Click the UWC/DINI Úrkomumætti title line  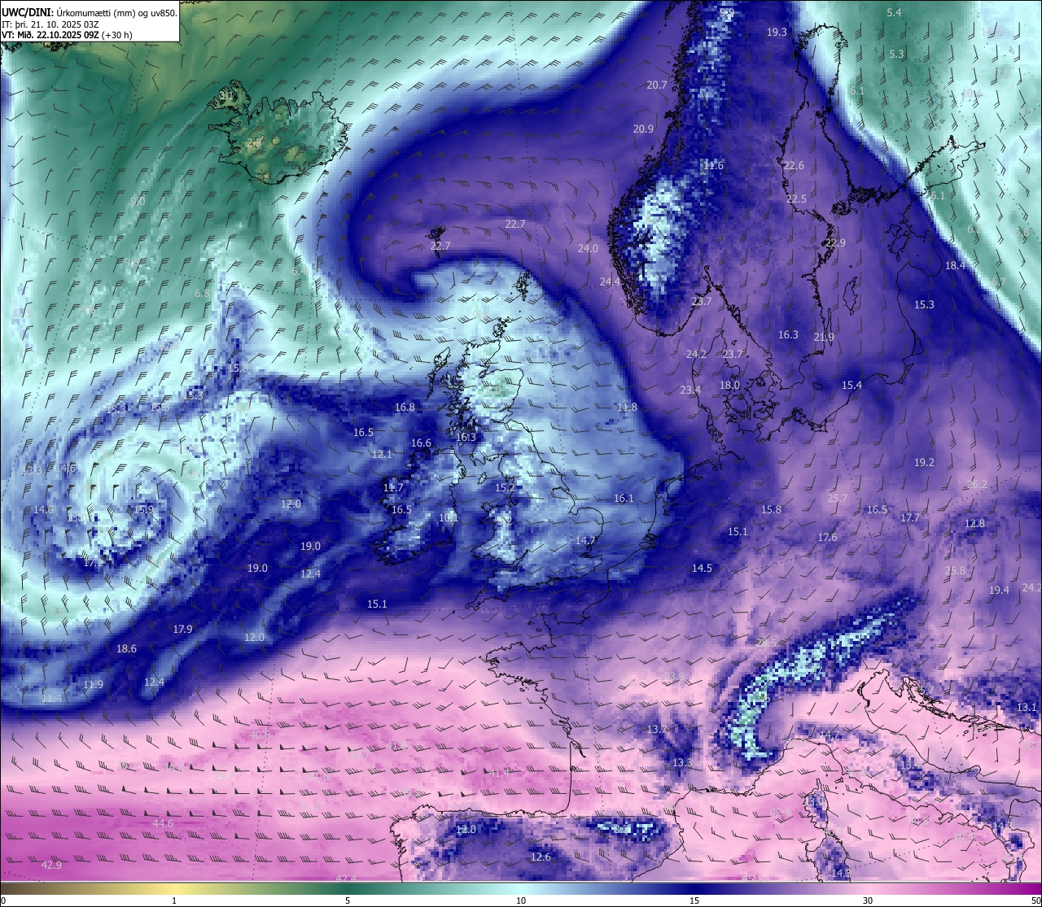pyautogui.click(x=89, y=13)
